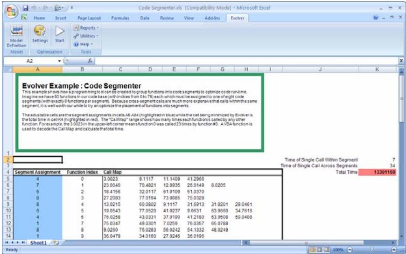406x254 pixels.
Task: Open the Add-Ins ribbon tab
Action: pyautogui.click(x=212, y=18)
